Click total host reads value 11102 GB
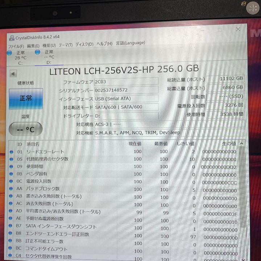Screen dimensions: 261x261 225,79
